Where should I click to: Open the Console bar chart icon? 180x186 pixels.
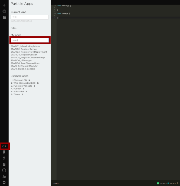[x=4, y=176]
